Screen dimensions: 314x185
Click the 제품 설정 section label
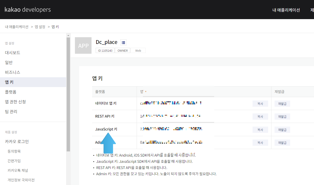(11, 132)
